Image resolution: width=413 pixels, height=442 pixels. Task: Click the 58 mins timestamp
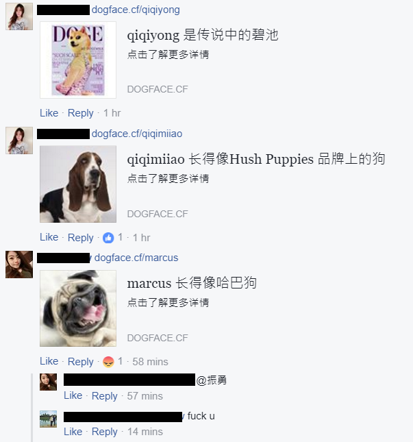tap(150, 362)
